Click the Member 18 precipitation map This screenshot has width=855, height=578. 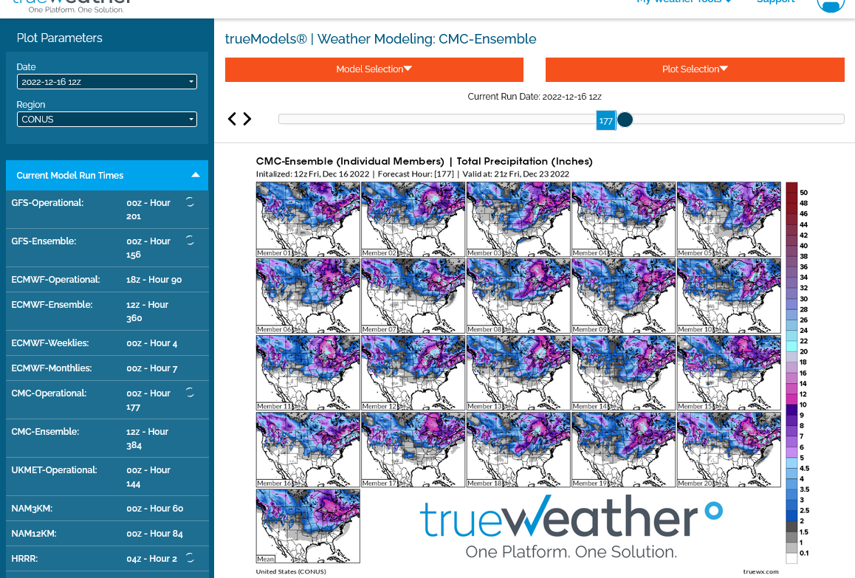click(518, 450)
